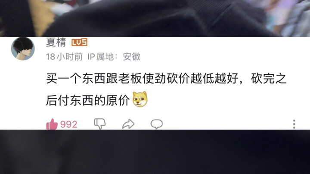This screenshot has width=310, height=174.
Task: Tap the orange LV5 level badge
Action: (80, 42)
